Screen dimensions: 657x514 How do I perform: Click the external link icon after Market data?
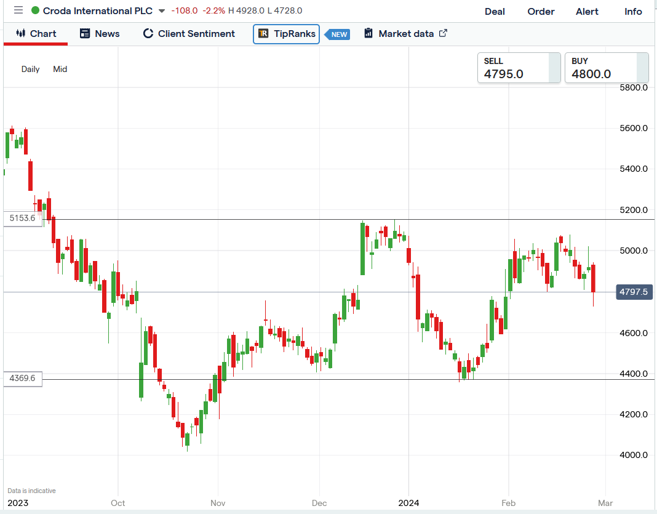tap(444, 33)
